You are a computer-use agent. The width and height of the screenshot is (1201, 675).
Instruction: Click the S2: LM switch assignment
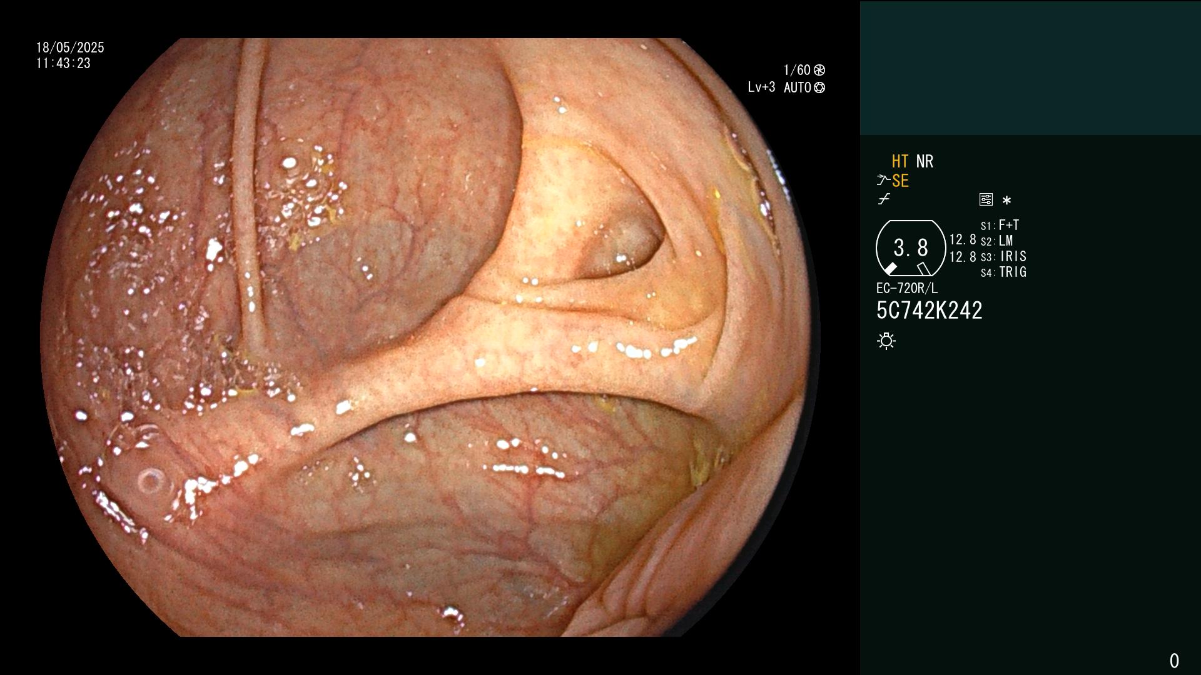tap(996, 241)
